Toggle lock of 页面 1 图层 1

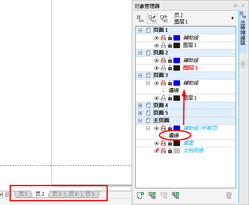point(170,45)
